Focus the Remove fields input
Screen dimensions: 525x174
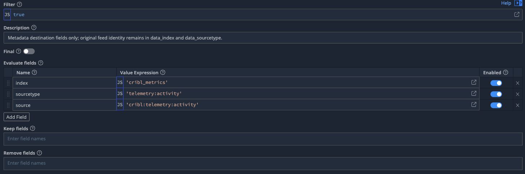pos(263,163)
